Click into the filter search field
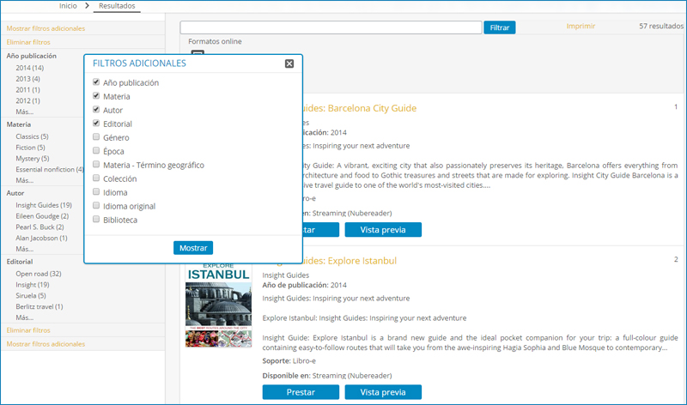 [331, 27]
